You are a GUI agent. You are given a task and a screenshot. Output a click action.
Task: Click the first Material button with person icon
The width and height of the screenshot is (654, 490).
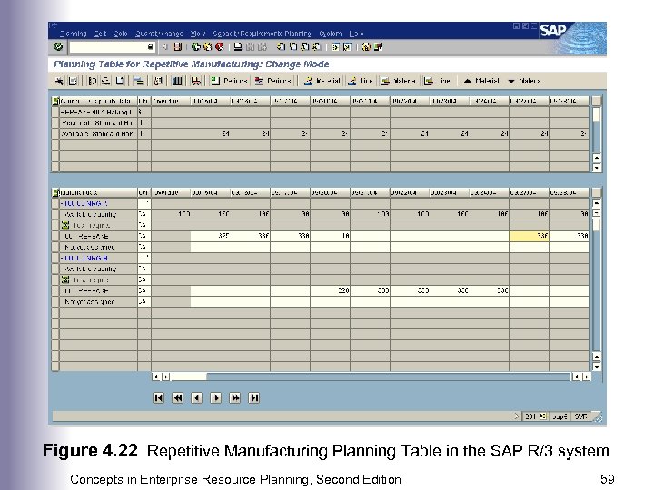click(x=322, y=81)
